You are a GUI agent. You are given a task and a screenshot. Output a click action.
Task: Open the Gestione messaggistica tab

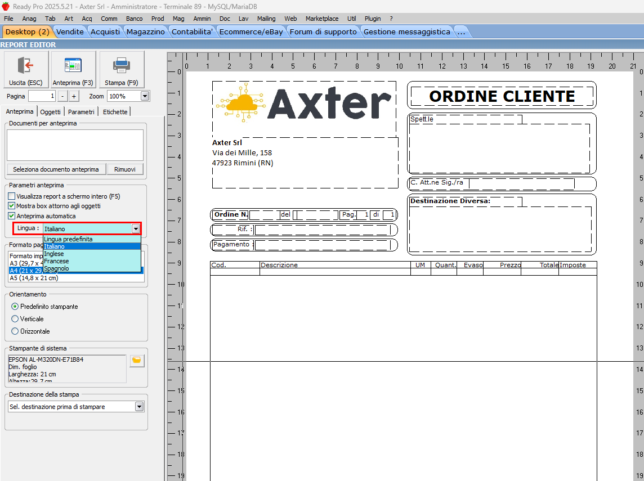point(406,32)
